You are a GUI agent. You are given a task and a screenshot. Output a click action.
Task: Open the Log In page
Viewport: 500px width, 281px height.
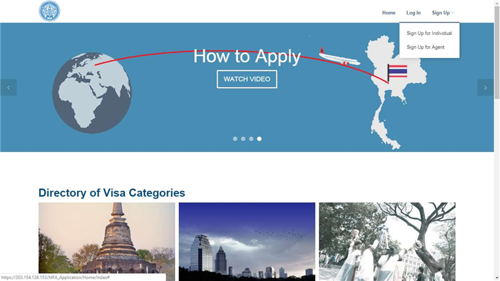point(413,13)
